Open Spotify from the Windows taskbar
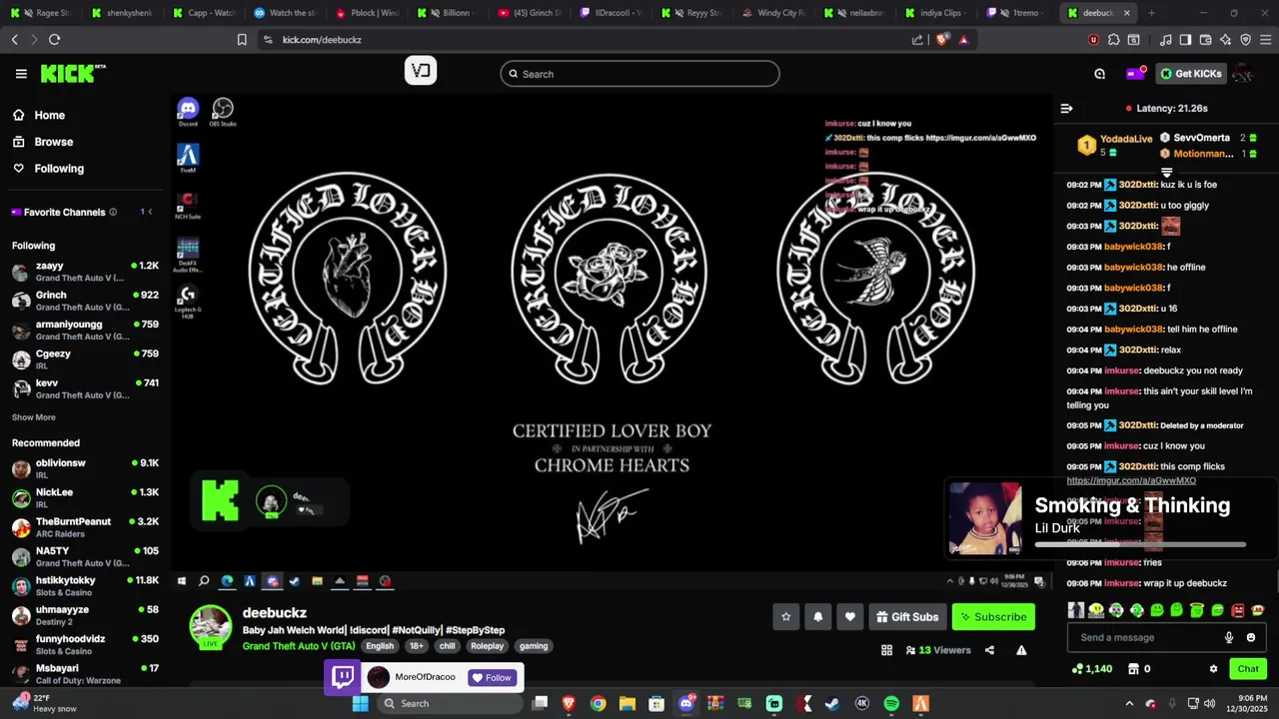 [891, 703]
